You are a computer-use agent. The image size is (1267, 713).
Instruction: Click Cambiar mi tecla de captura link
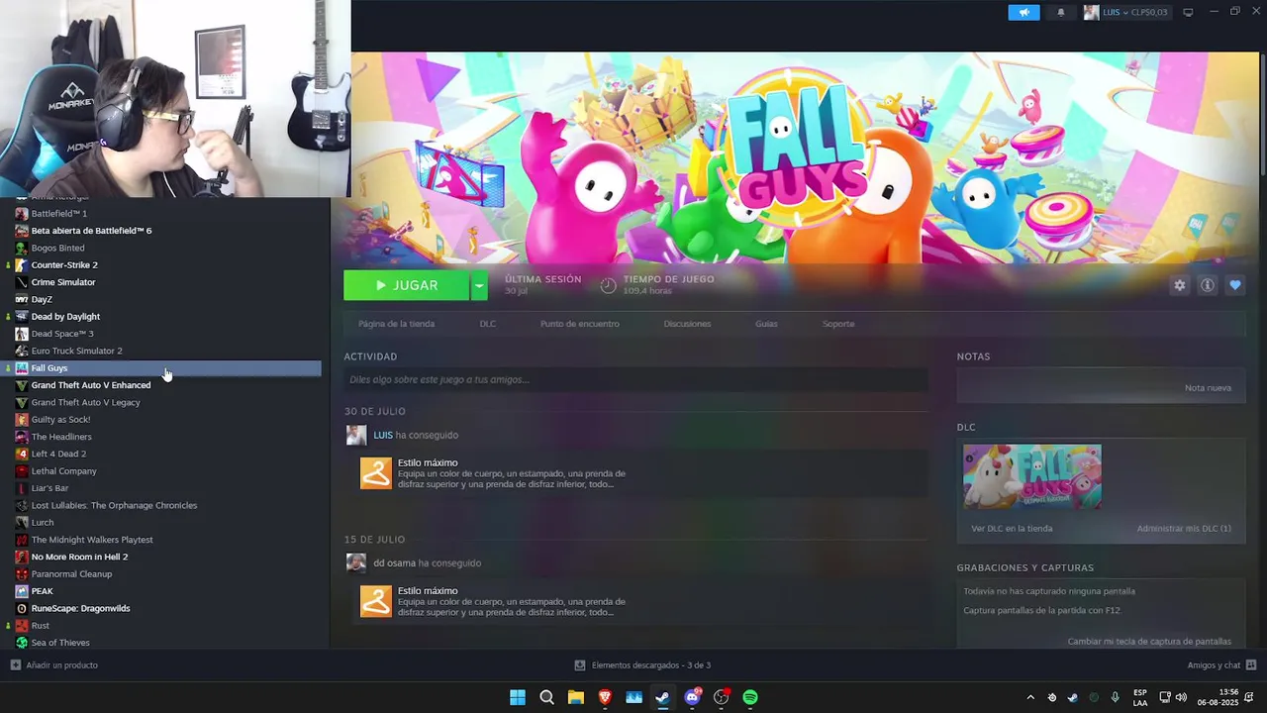pos(1149,642)
